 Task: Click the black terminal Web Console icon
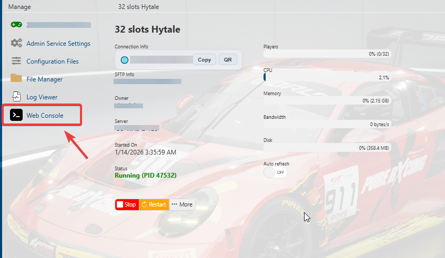[x=16, y=115]
